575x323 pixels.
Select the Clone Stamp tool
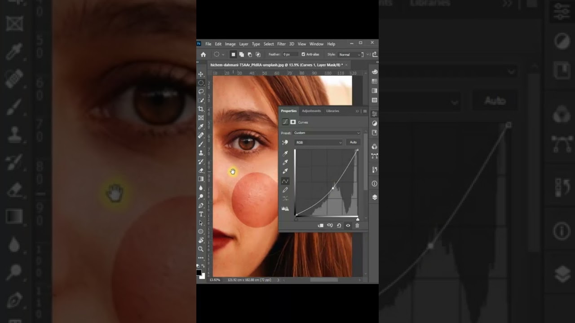[201, 153]
